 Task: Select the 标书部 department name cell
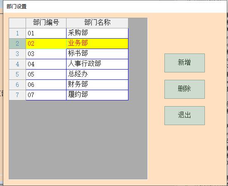(x=97, y=54)
